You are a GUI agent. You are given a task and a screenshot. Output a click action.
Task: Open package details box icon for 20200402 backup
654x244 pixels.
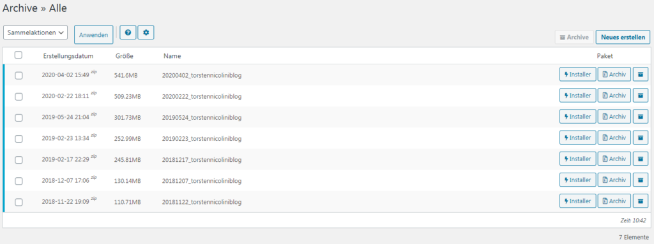(x=641, y=75)
